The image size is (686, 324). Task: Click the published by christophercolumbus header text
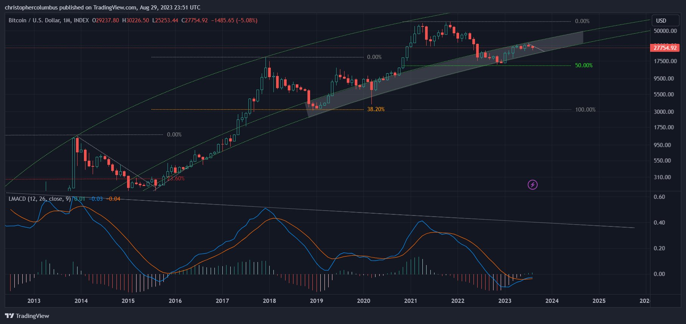(102, 8)
